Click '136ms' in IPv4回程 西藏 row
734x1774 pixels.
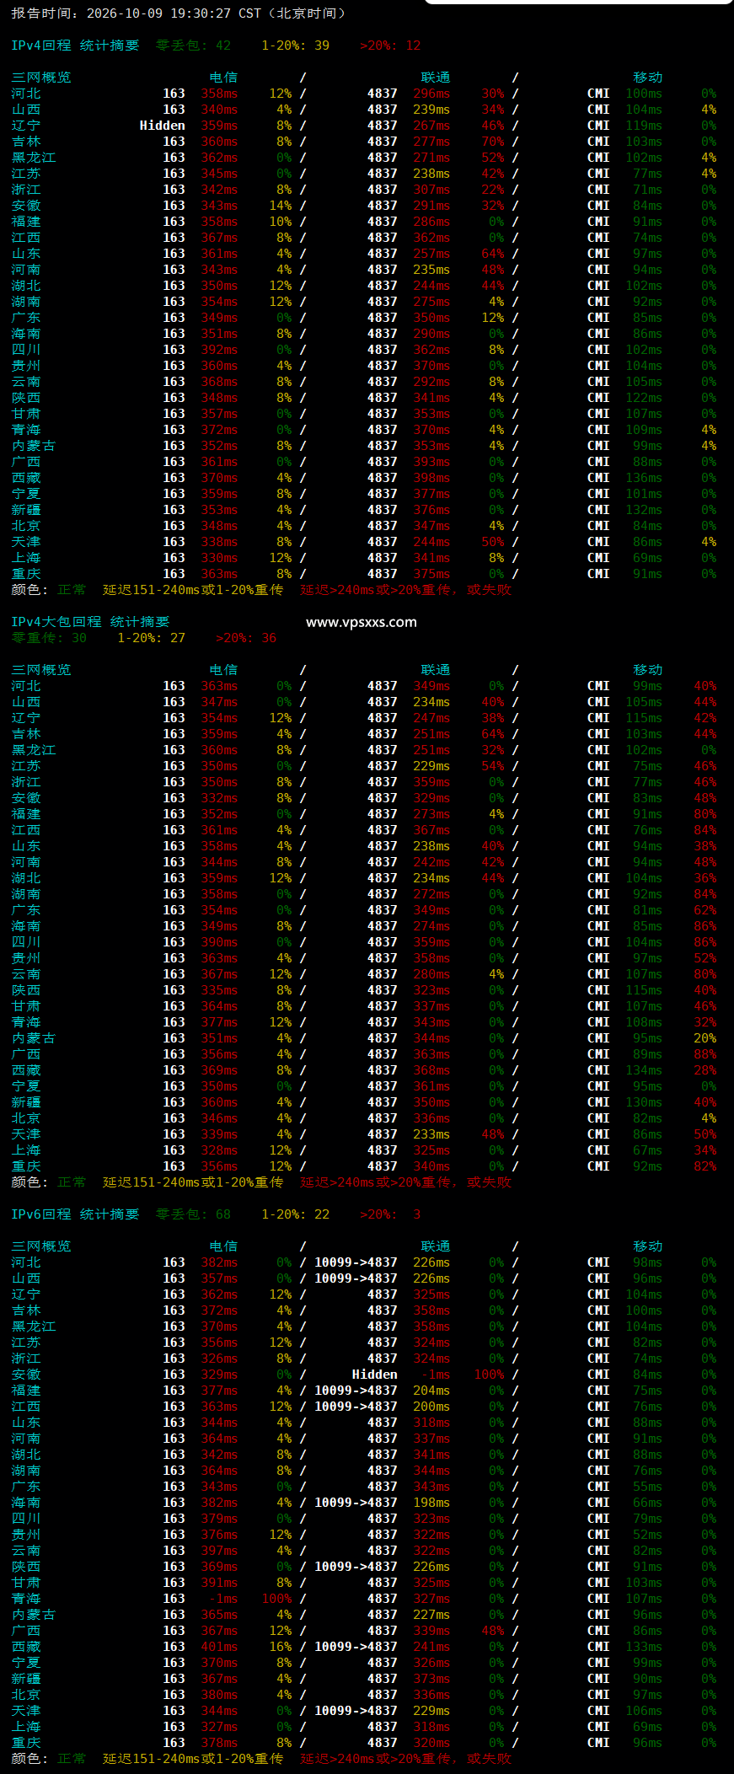click(x=644, y=478)
